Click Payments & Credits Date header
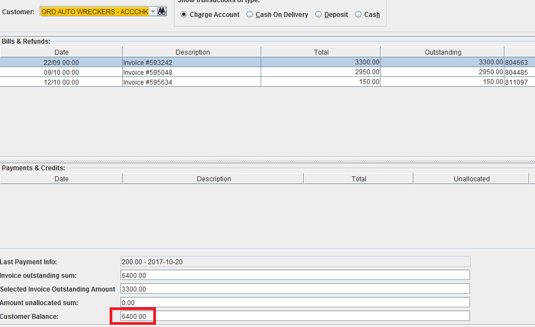The image size is (535, 327). pyautogui.click(x=62, y=179)
